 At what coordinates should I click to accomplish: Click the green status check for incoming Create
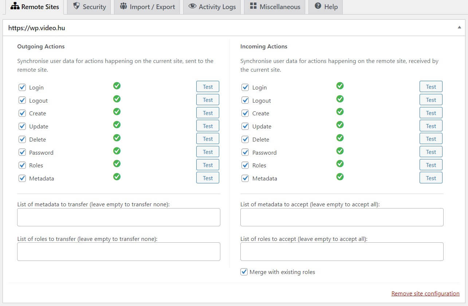point(340,112)
